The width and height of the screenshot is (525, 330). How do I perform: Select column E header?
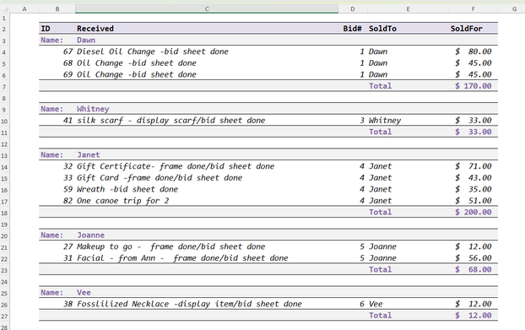click(x=408, y=9)
